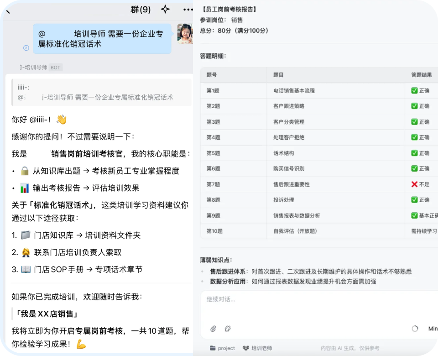Click the @iiii- mention in the greeting
The image size is (438, 356).
click(39, 120)
